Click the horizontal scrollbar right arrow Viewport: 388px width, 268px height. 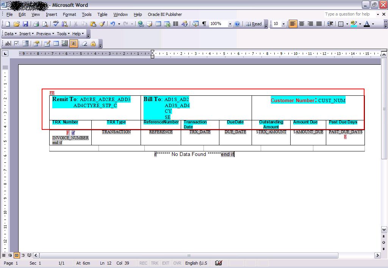click(x=377, y=256)
